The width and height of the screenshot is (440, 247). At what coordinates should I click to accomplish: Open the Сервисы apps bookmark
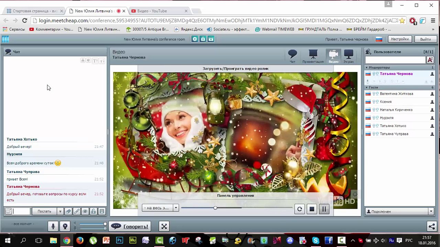(x=14, y=30)
